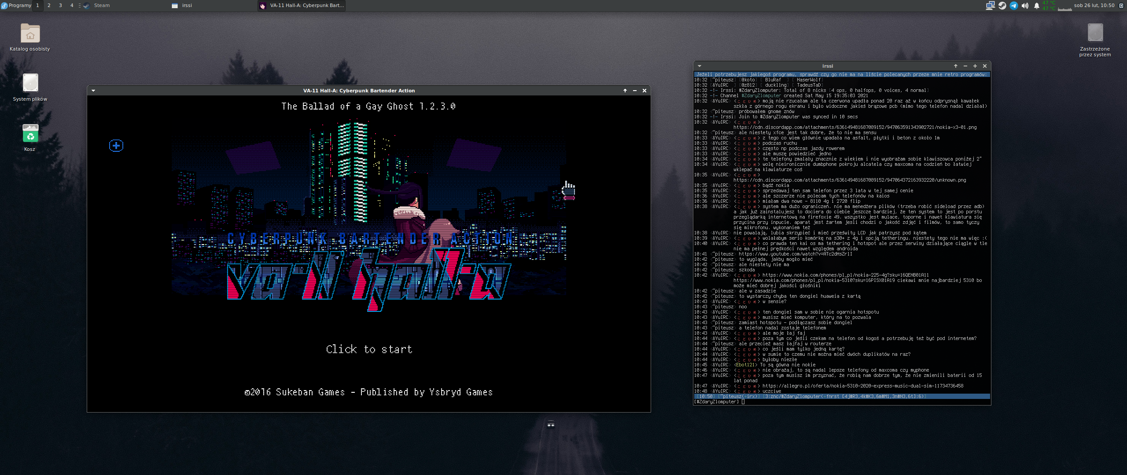The height and width of the screenshot is (475, 1127).
Task: Minimize the irssi window
Action: pos(965,66)
